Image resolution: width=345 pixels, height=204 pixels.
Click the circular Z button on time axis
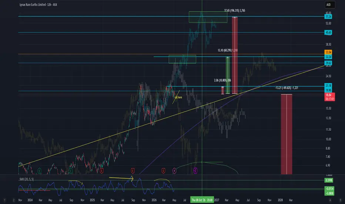14,200
